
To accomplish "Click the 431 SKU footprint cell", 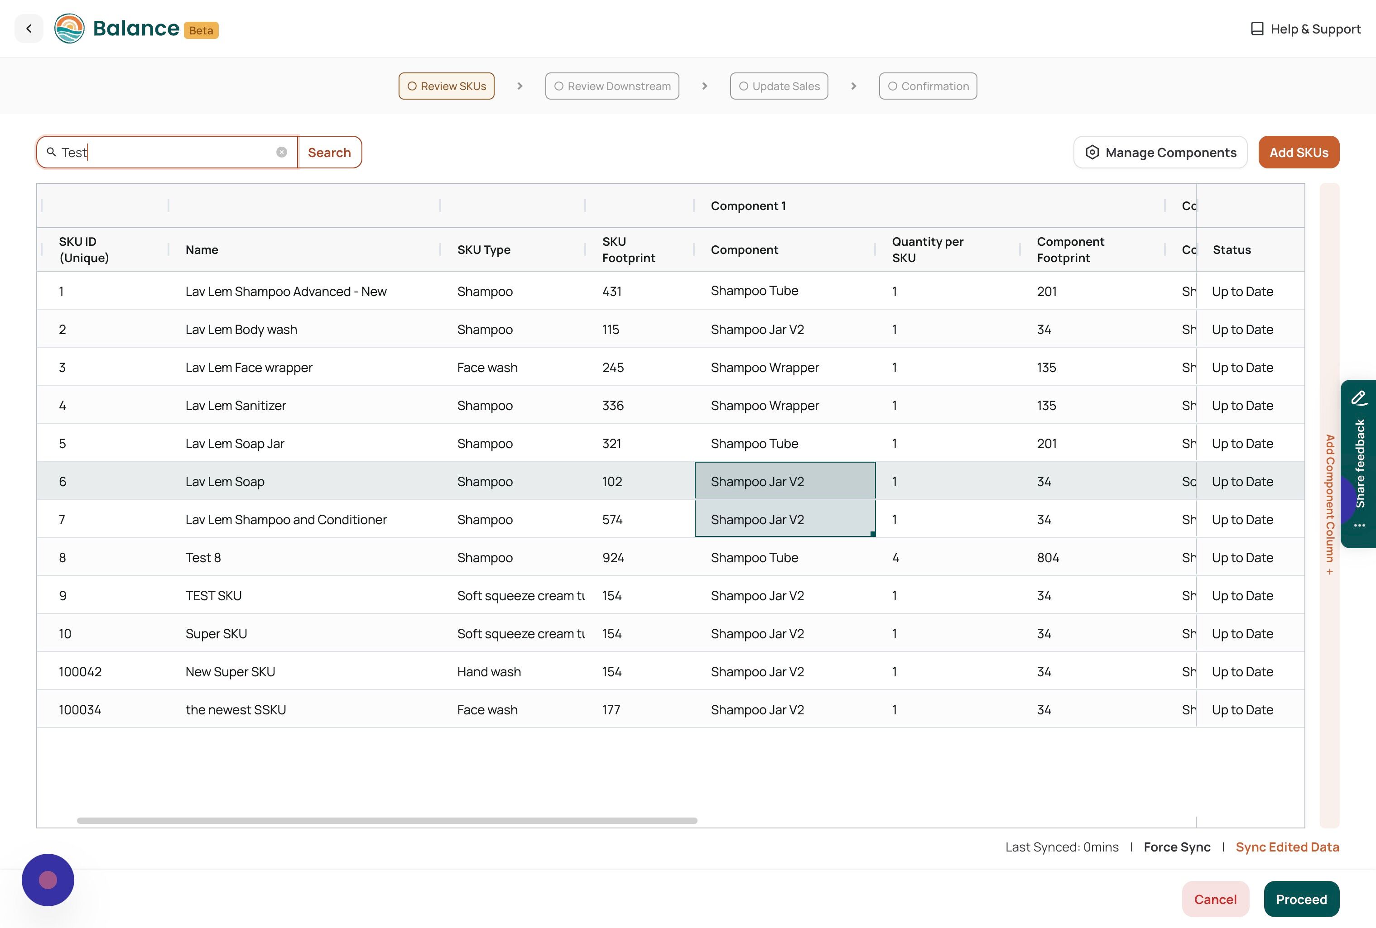I will 640,291.
